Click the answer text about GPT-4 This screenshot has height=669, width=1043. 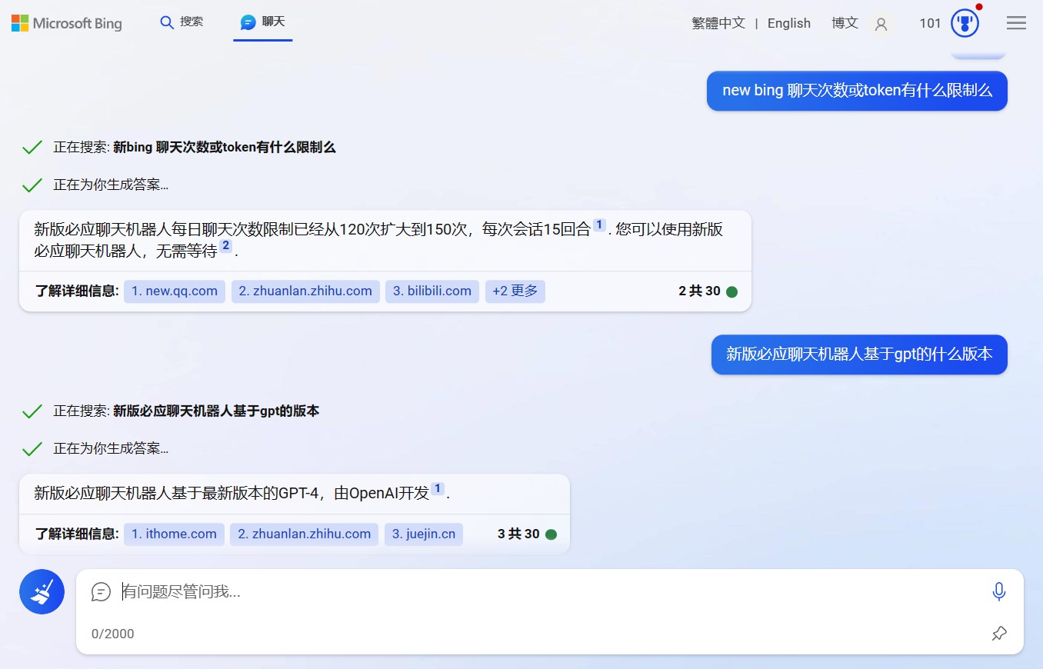pos(242,494)
